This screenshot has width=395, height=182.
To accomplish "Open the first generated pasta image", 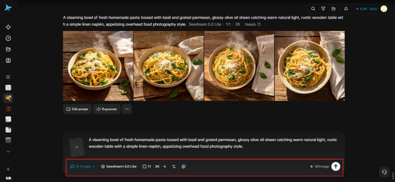I will pyautogui.click(x=98, y=66).
